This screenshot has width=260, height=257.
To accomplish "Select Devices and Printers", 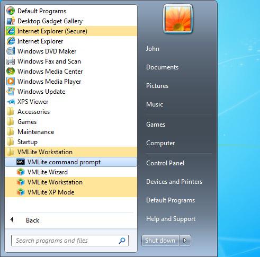I will (x=174, y=182).
